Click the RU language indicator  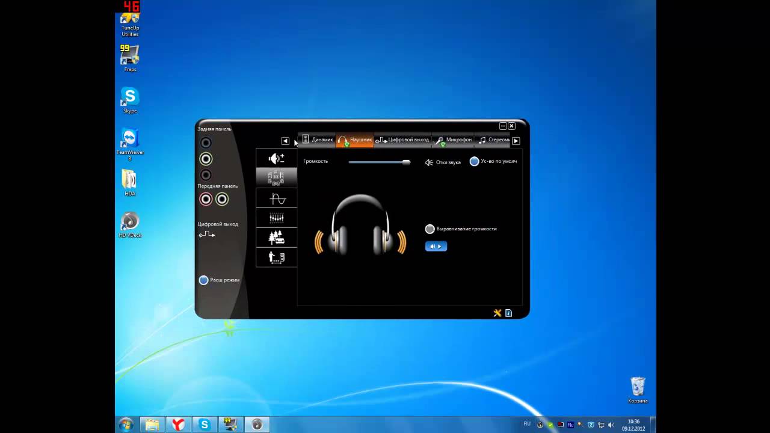(527, 424)
